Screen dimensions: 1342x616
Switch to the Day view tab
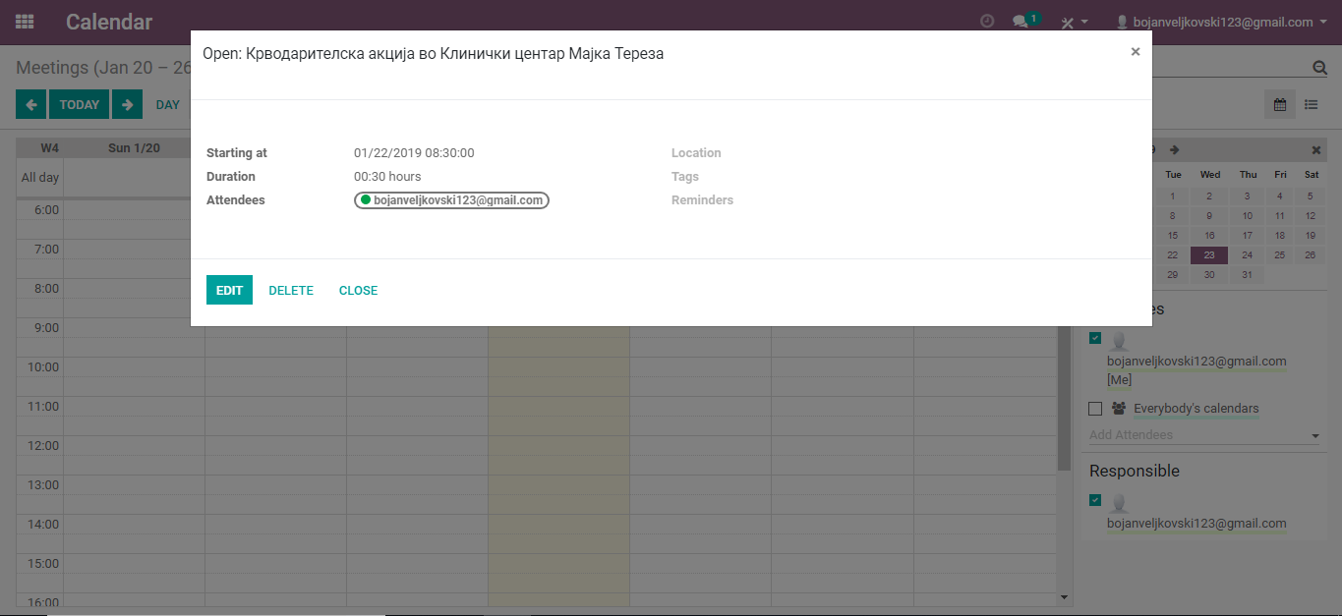(x=168, y=104)
